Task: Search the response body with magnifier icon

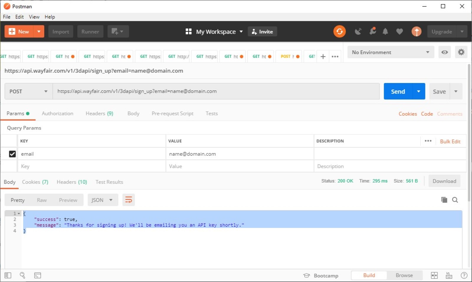Action: point(455,200)
